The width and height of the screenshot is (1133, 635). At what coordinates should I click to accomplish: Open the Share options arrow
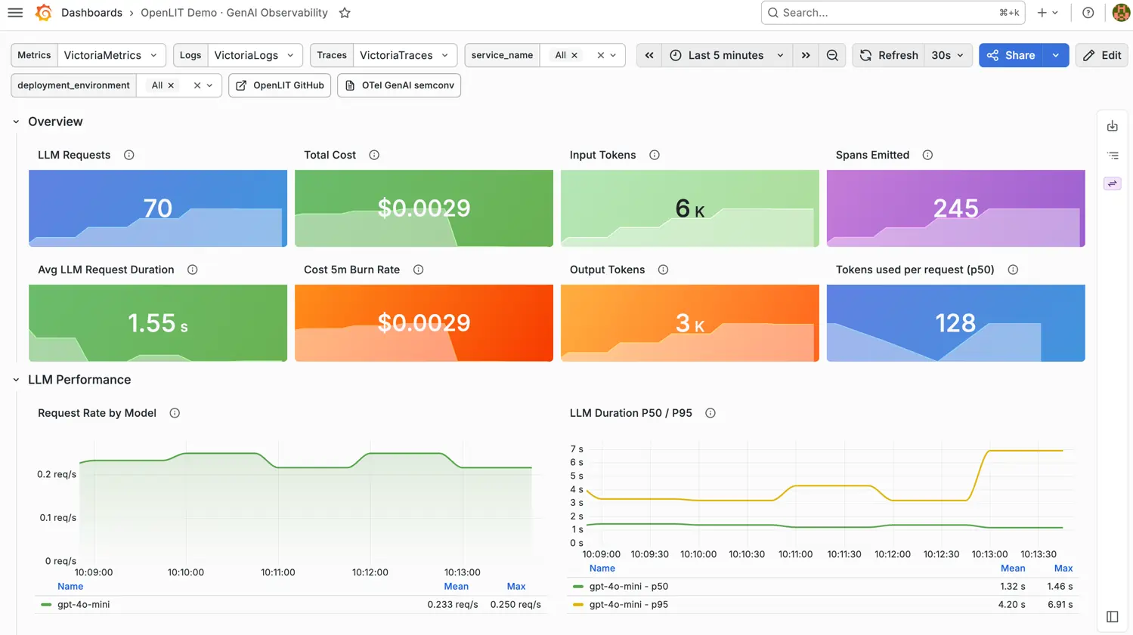(x=1056, y=55)
